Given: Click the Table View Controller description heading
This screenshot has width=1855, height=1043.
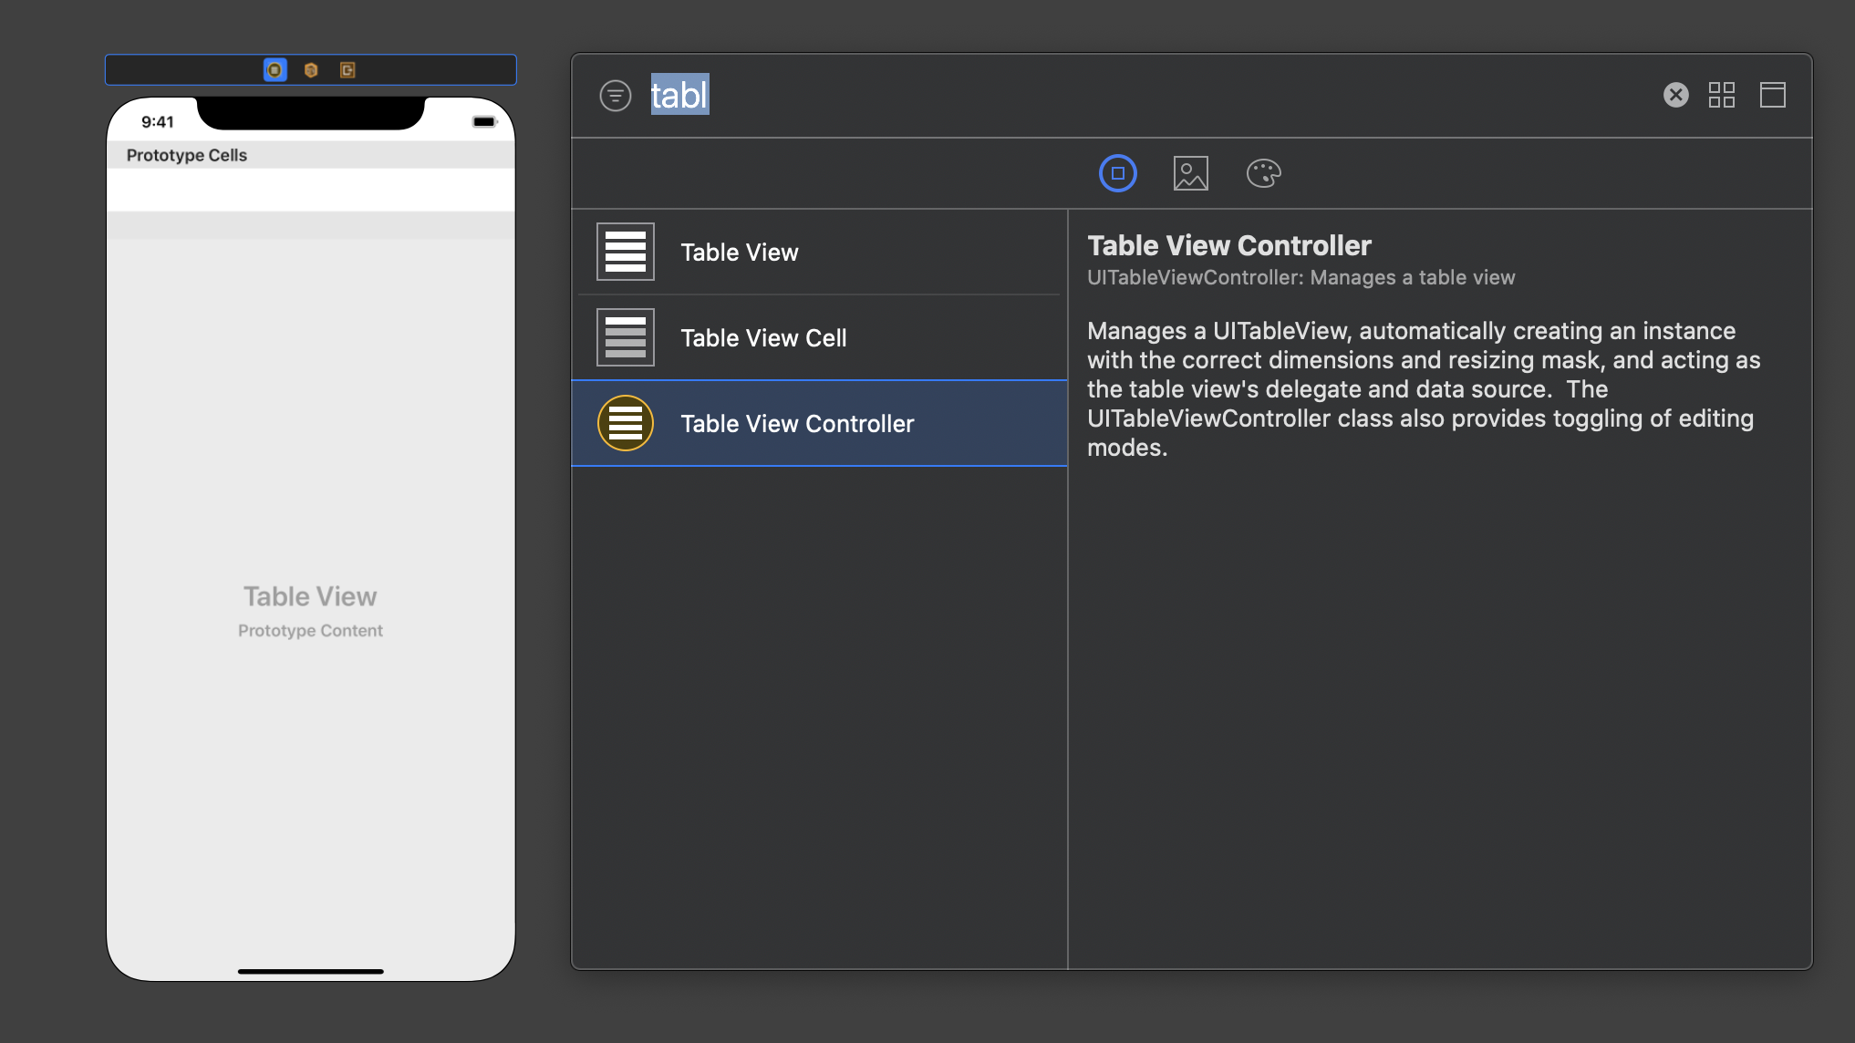Looking at the screenshot, I should (1228, 245).
